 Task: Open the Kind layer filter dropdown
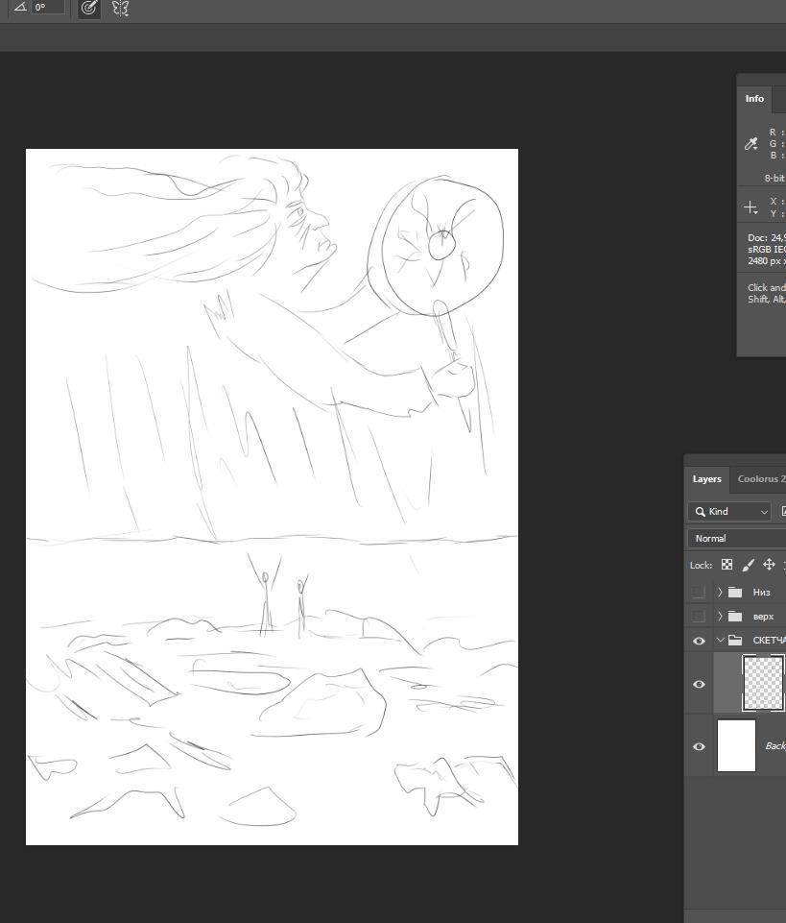click(x=730, y=512)
